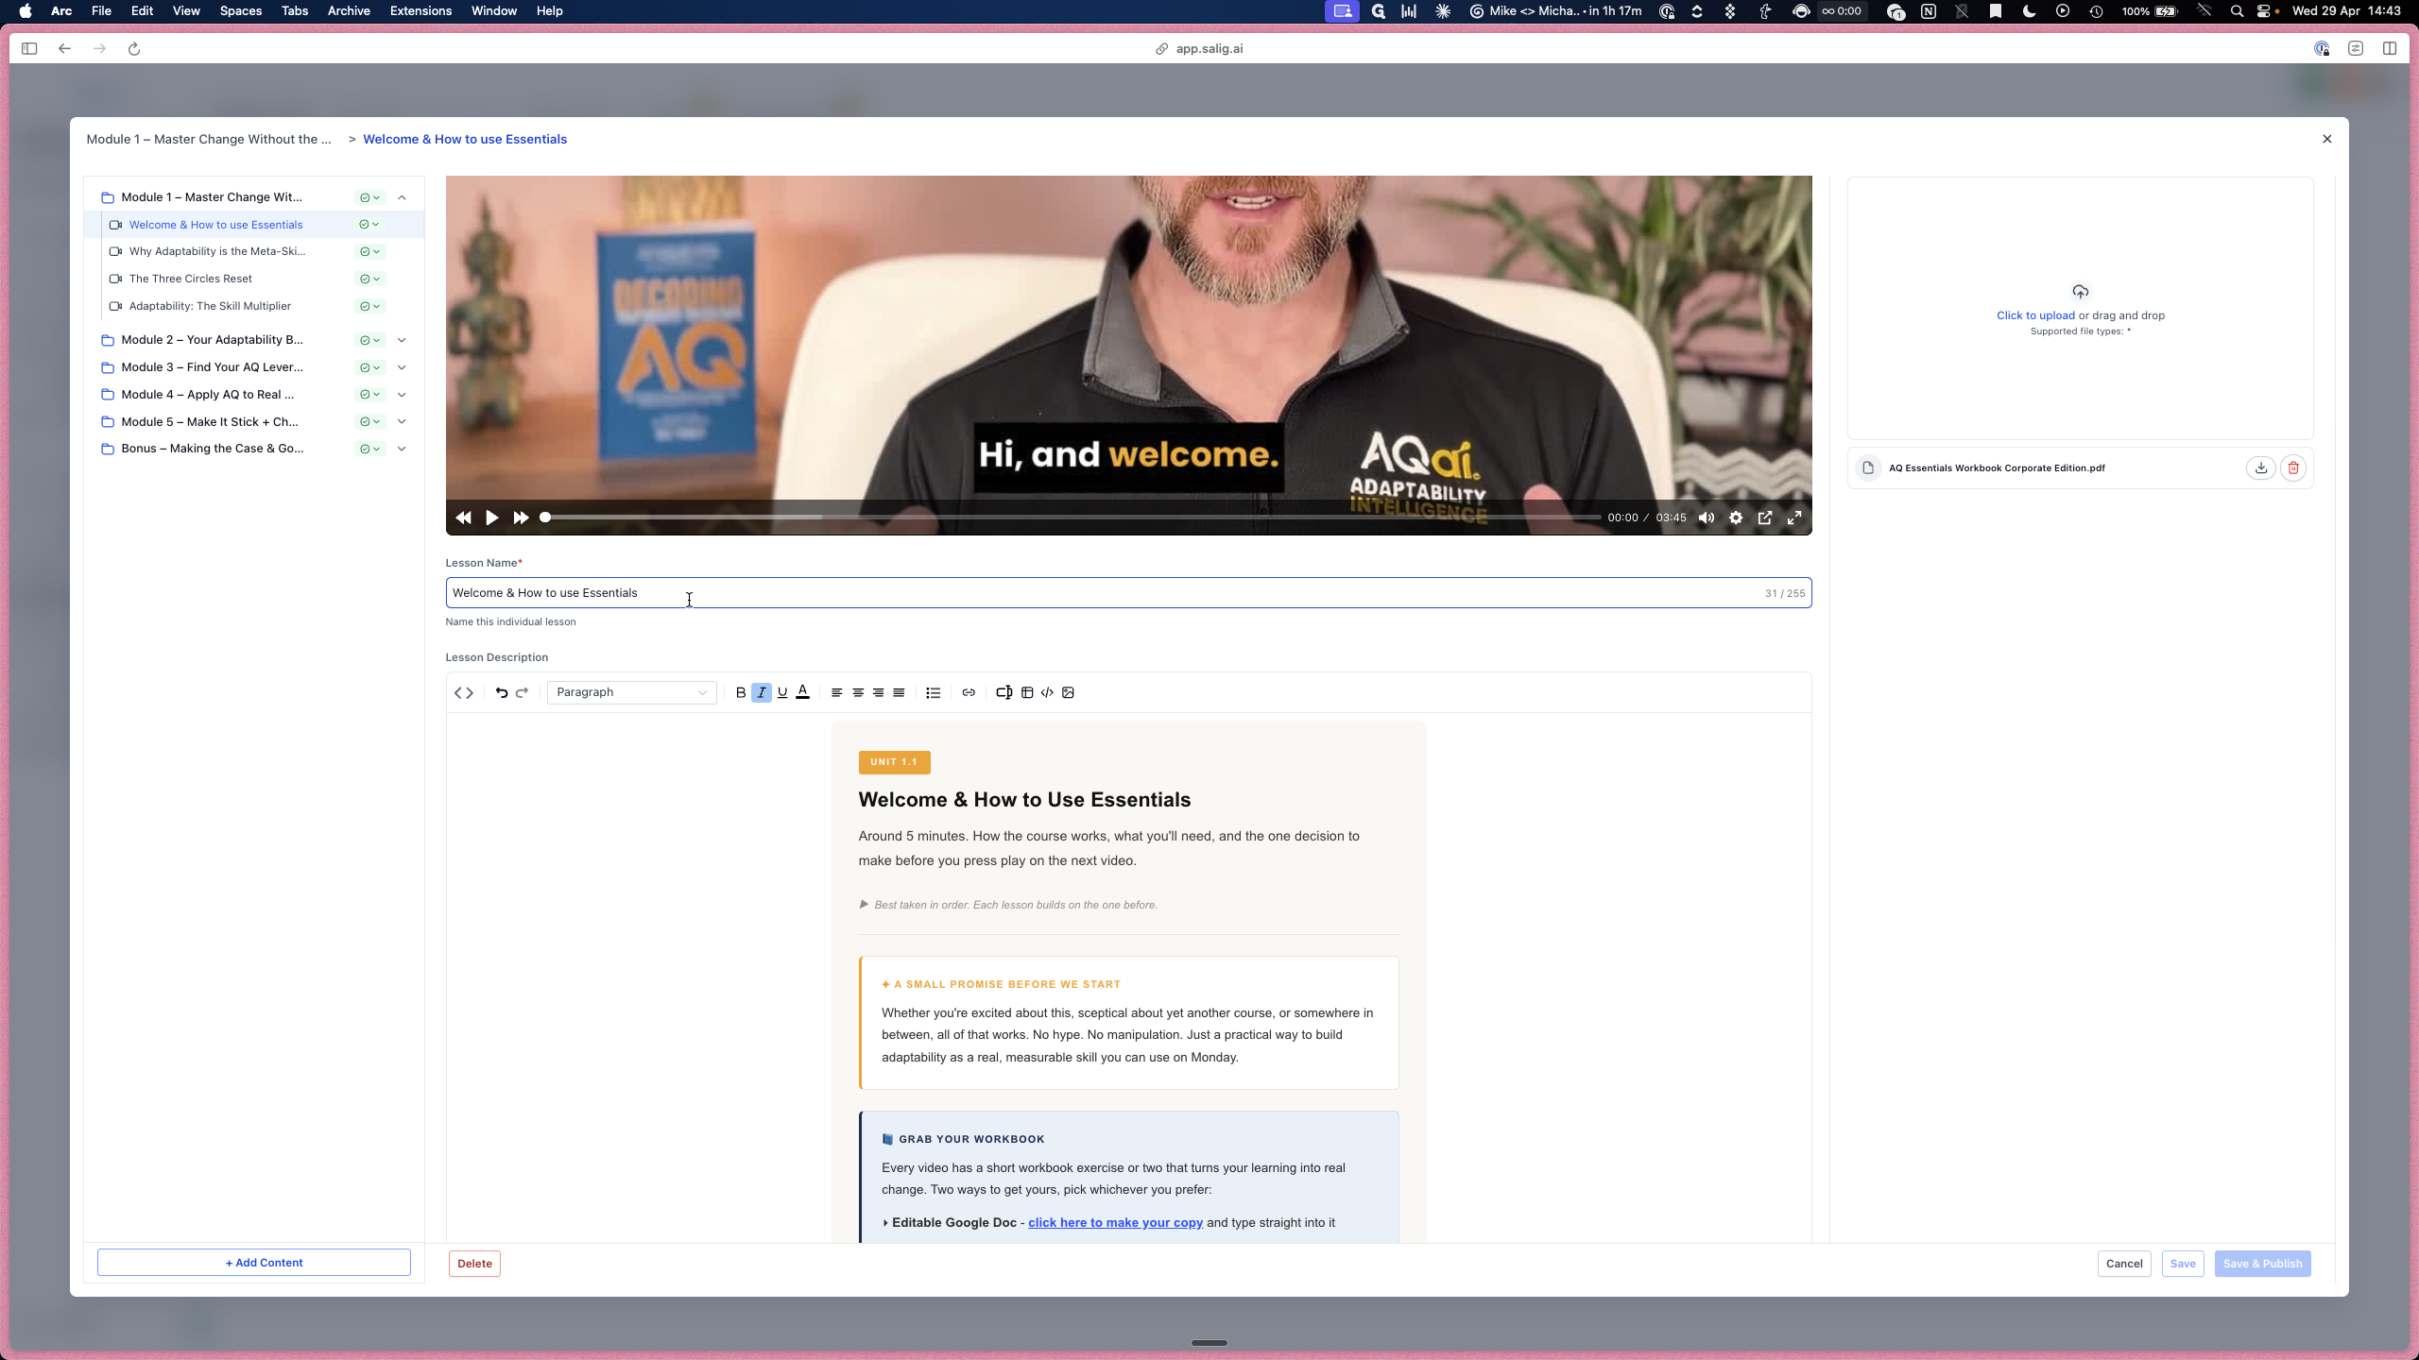Open video in picture-in-picture popout
The width and height of the screenshot is (2419, 1360).
pos(1765,518)
